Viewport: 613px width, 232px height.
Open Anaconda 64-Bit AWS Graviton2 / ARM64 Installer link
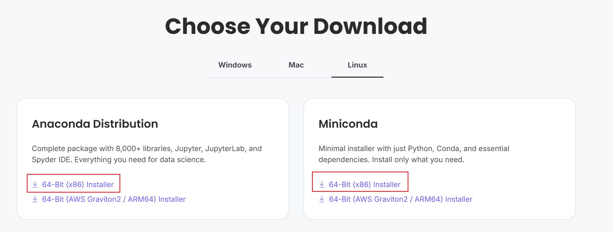(114, 199)
